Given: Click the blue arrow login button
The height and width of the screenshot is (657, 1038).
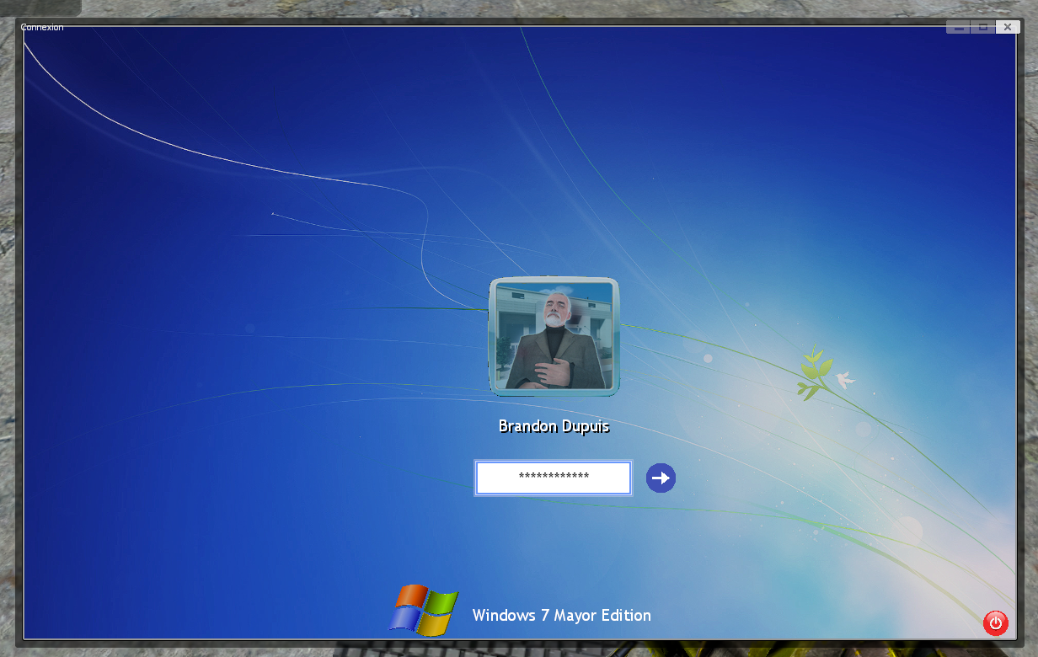Looking at the screenshot, I should coord(661,478).
